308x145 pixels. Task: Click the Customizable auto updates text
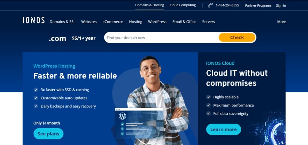point(64,98)
